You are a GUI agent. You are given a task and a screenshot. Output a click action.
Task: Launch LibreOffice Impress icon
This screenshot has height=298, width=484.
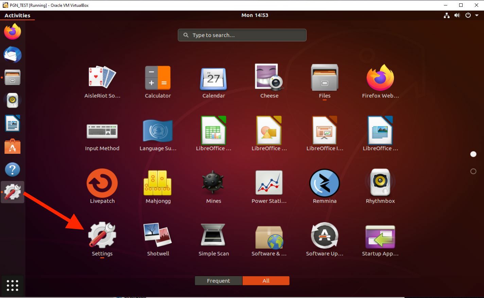click(x=325, y=130)
